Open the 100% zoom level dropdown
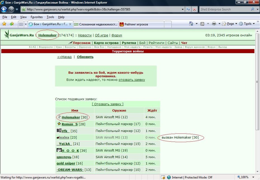This screenshot has height=180, width=260. pyautogui.click(x=253, y=177)
